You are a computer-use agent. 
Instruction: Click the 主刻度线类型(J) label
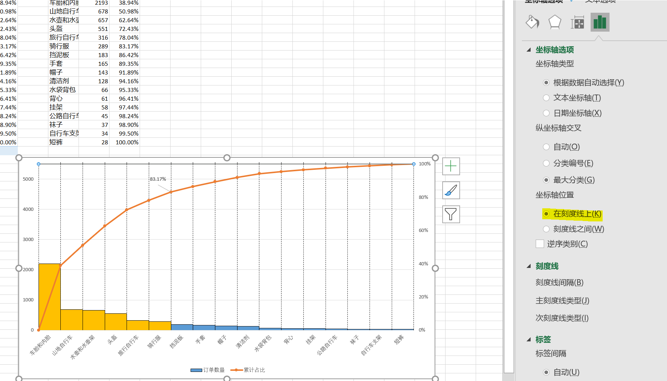click(x=562, y=301)
